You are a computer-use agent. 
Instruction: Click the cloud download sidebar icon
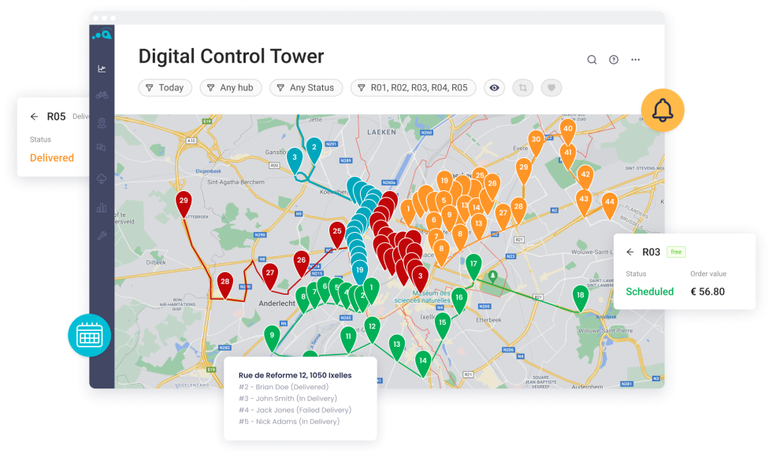click(x=102, y=179)
